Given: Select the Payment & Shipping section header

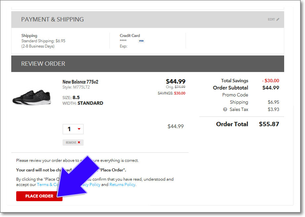Looking at the screenshot, I should click(53, 19).
